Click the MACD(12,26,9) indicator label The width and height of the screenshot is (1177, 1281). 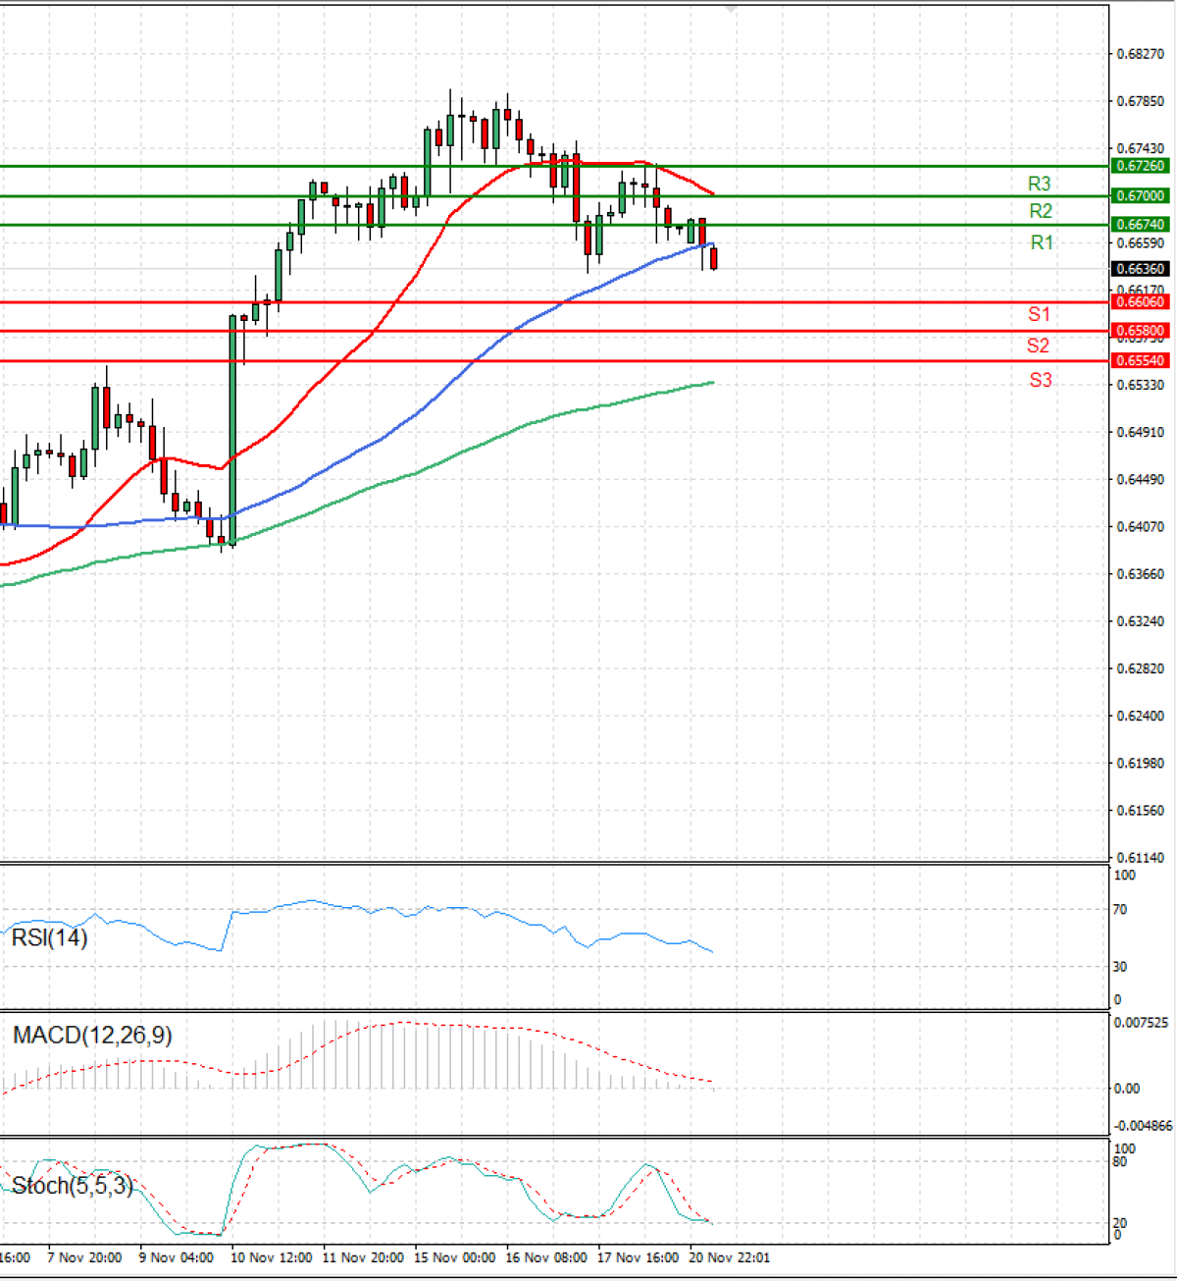92,1035
